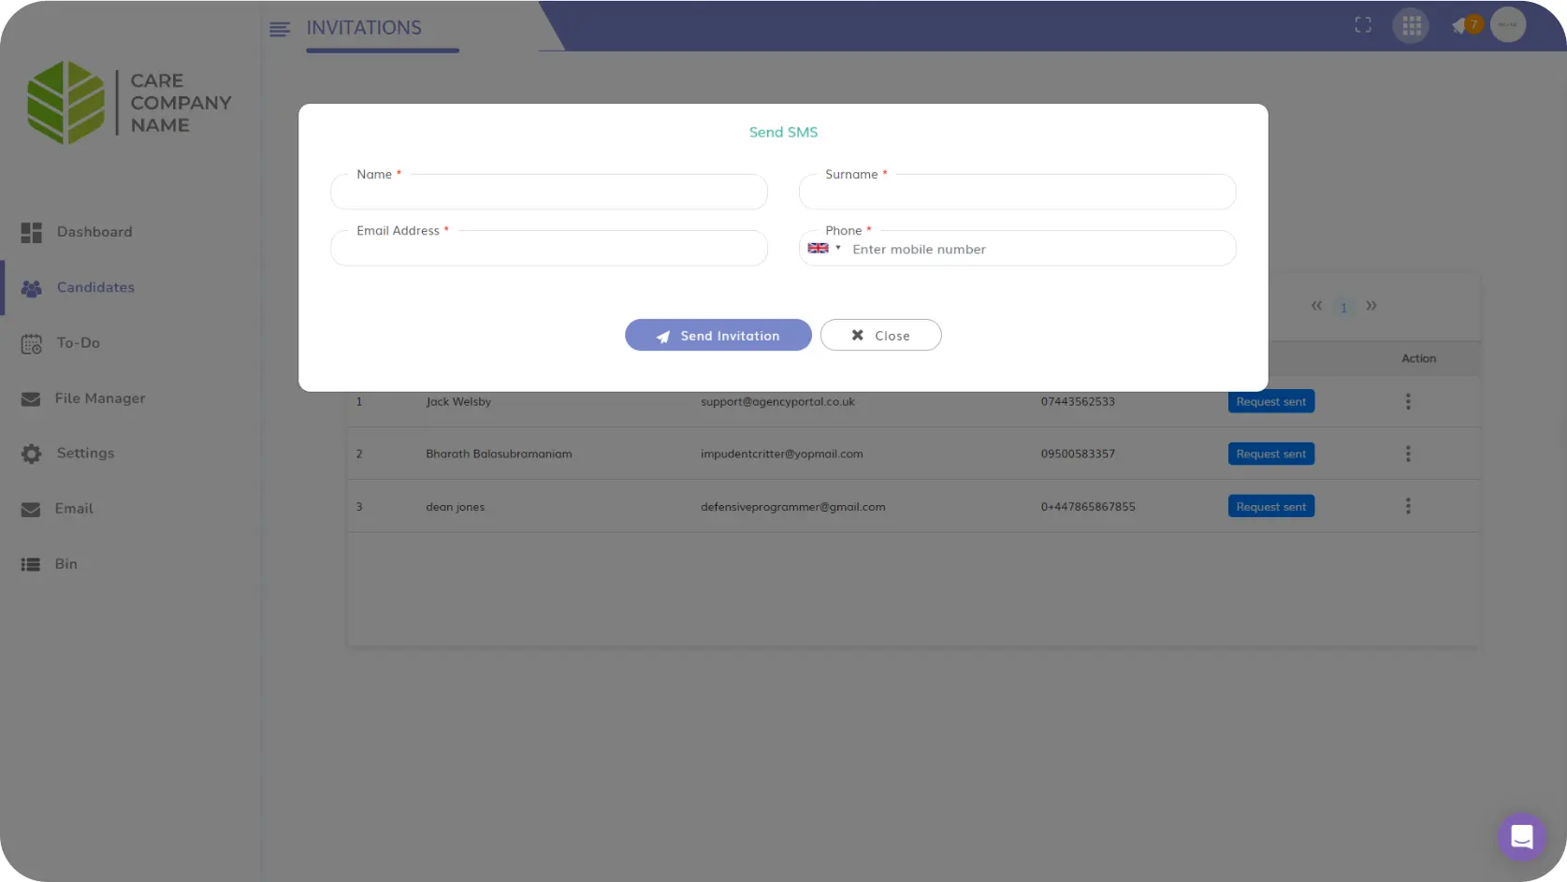Open the To-Do sidebar item

tap(78, 343)
